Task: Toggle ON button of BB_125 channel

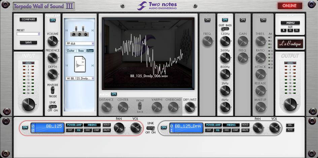Action: (25, 127)
